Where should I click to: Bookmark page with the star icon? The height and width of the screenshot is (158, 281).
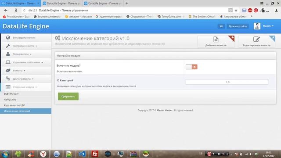coord(236,11)
